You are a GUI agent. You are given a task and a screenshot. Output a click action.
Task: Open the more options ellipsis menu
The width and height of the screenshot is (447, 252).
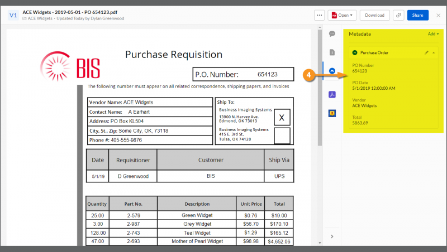point(320,16)
